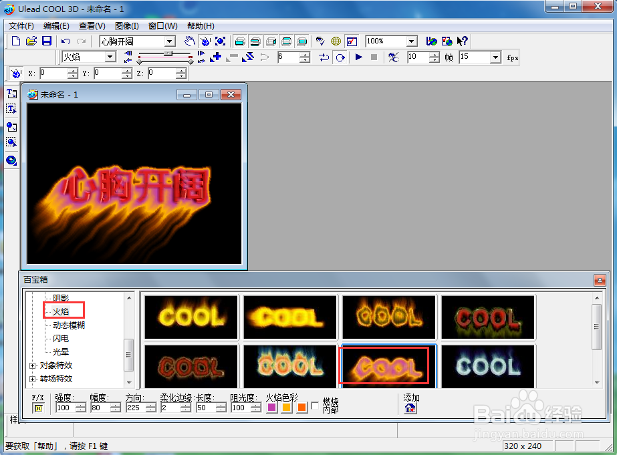Select the Edit text tool in sidebar
This screenshot has width=617, height=455.
pyautogui.click(x=11, y=109)
